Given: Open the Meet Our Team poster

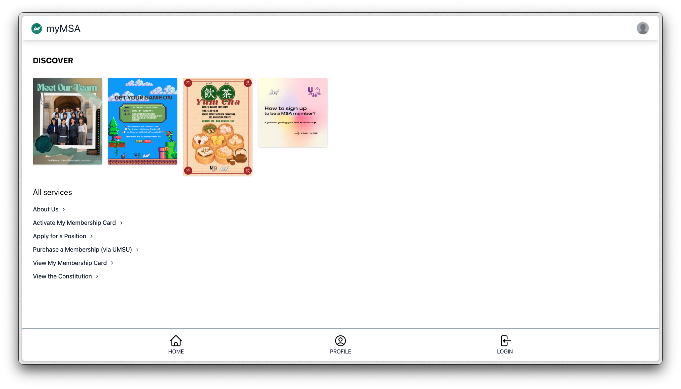Looking at the screenshot, I should pyautogui.click(x=68, y=121).
